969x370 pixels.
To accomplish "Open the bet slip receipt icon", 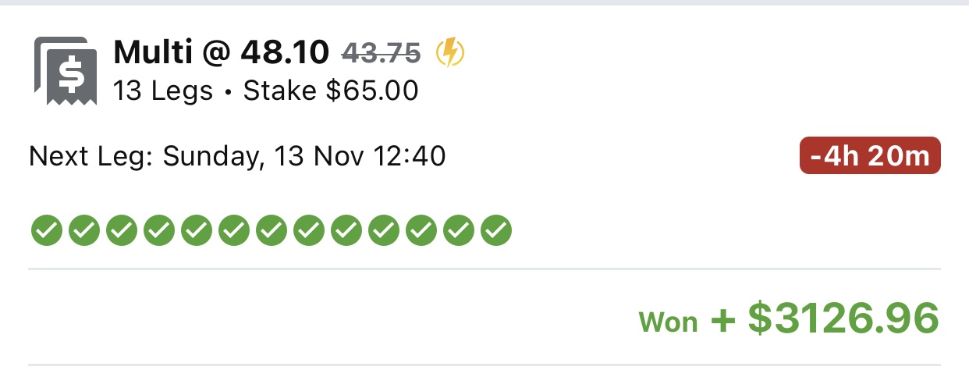I will click(66, 69).
